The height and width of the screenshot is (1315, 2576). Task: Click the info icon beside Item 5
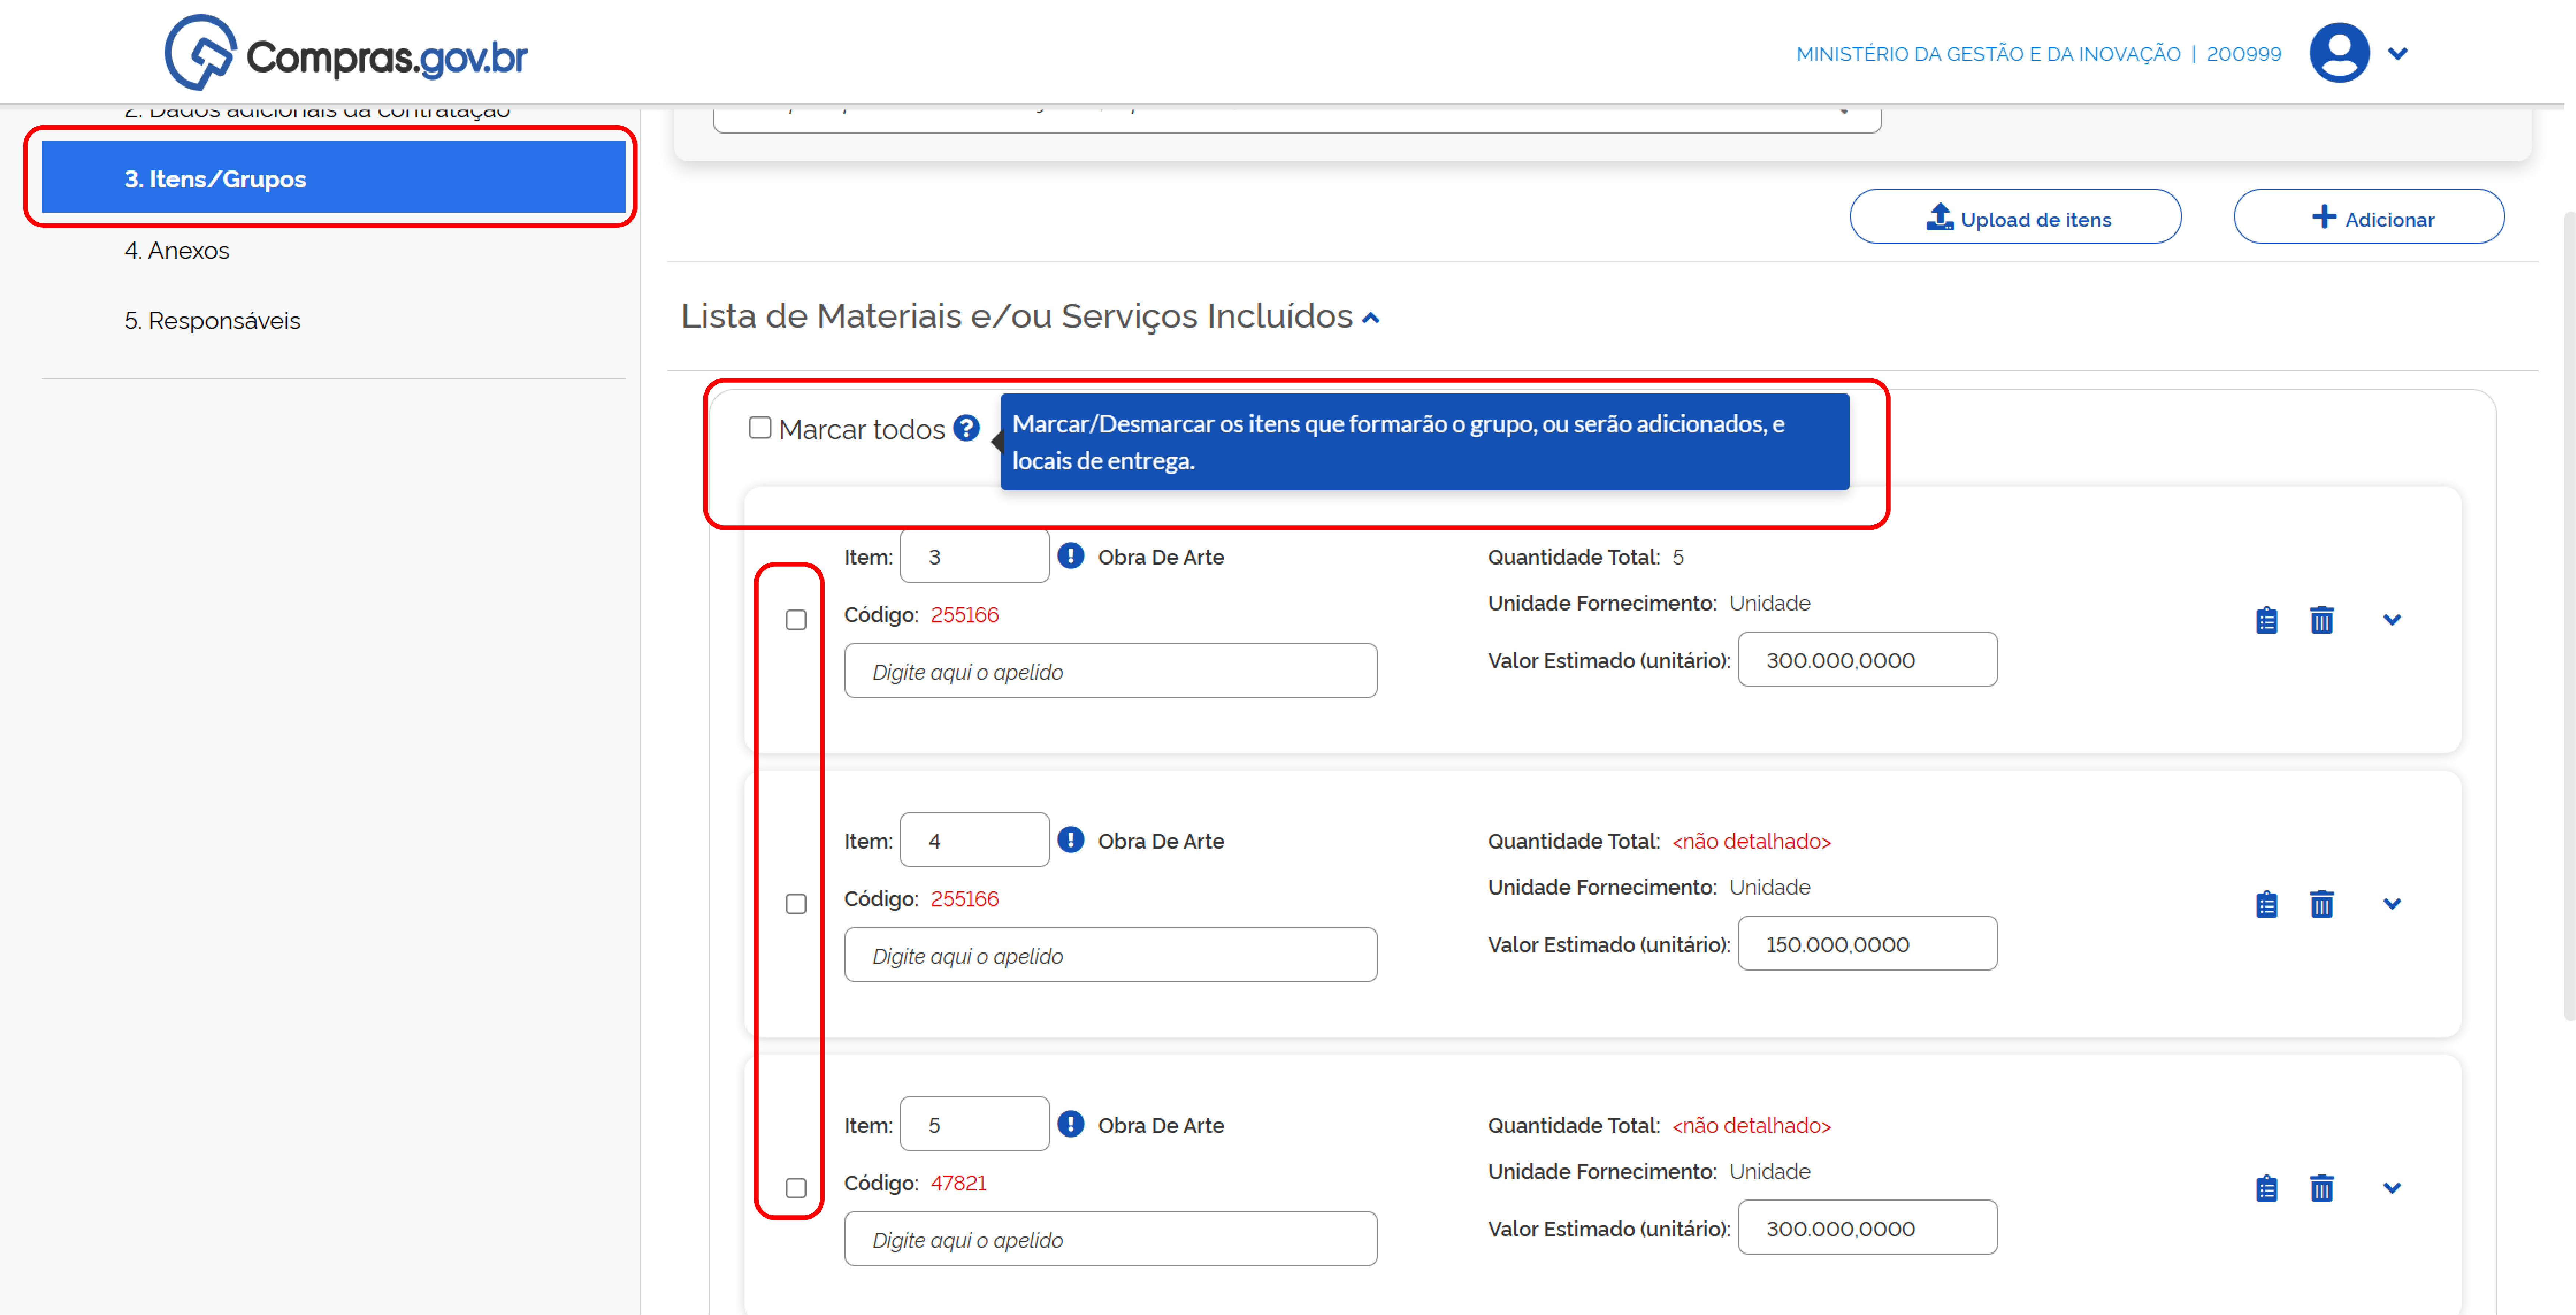tap(1071, 1124)
